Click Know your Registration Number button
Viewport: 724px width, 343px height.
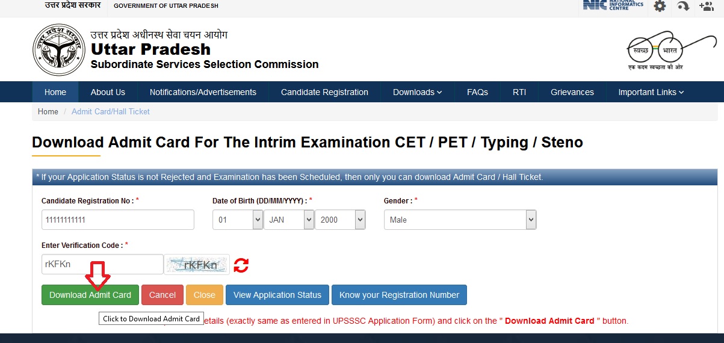[399, 295]
